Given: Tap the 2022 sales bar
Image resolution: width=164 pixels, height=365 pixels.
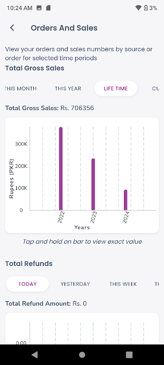Looking at the screenshot, I should pyautogui.click(x=61, y=169).
